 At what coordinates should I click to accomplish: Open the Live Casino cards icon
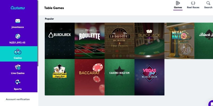18,67
